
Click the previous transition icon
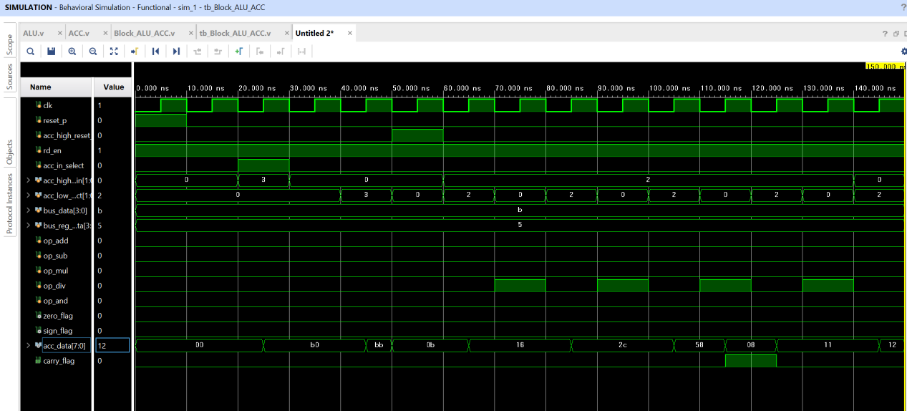197,51
